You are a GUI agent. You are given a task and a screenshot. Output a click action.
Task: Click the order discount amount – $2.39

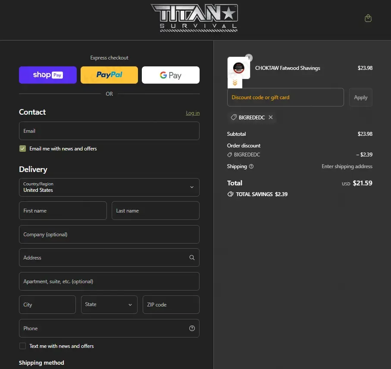(364, 155)
